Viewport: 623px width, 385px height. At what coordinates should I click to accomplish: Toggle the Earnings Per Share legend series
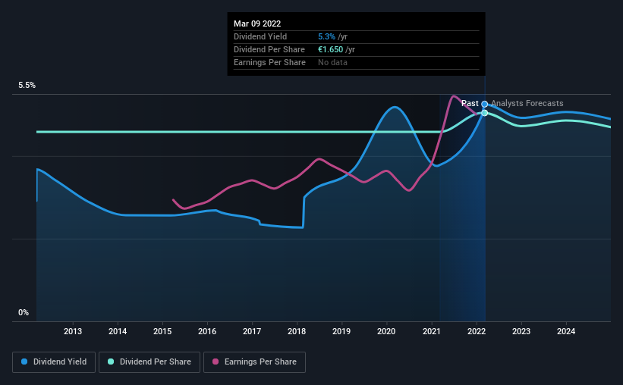pyautogui.click(x=254, y=362)
